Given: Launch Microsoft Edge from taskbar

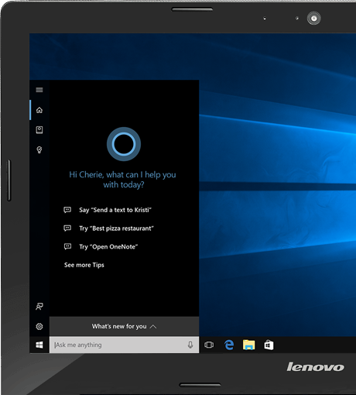Looking at the screenshot, I should click(x=229, y=345).
